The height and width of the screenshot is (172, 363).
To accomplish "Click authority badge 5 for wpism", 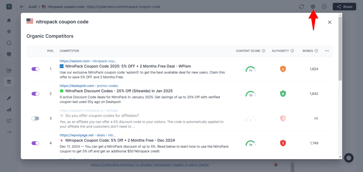I will coord(283,69).
